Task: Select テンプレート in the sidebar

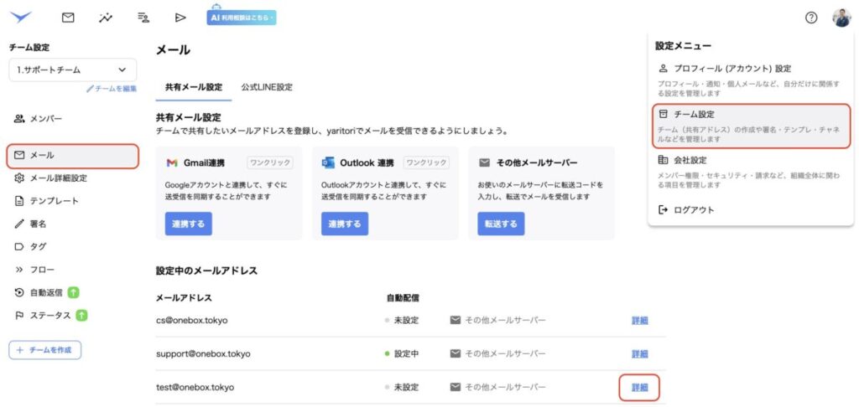Action: [55, 201]
